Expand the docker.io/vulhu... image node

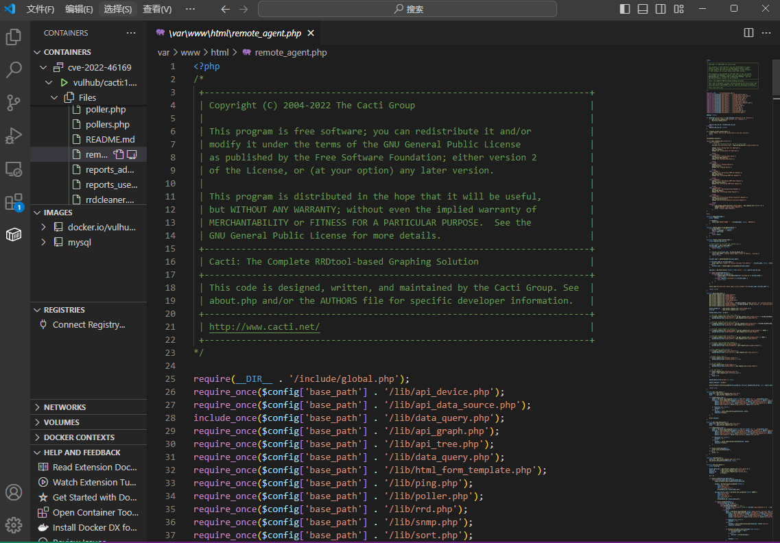(43, 227)
